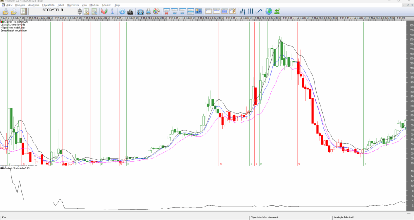Viewport: 414px width, 220px height.
Task: Switch to line chart curve icon
Action: click(x=258, y=11)
